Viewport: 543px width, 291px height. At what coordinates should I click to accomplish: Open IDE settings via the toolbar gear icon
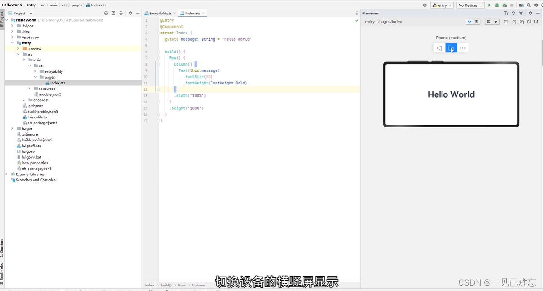click(536, 5)
